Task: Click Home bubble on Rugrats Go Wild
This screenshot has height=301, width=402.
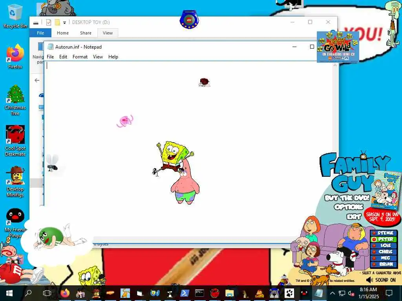Action: (x=322, y=41)
